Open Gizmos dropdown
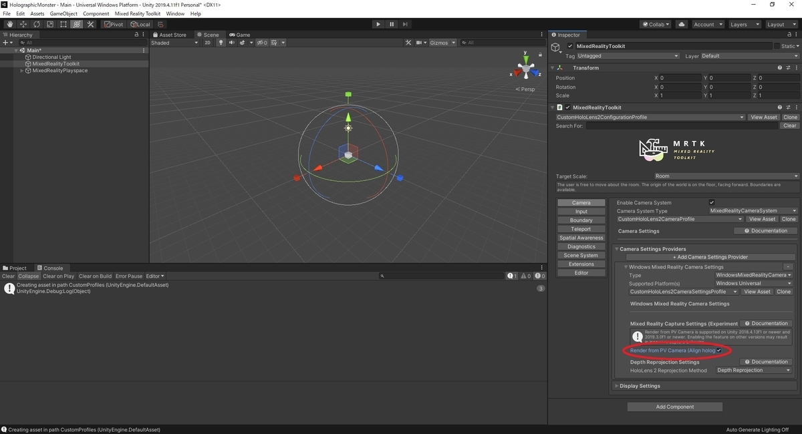The height and width of the screenshot is (434, 802). click(x=442, y=43)
